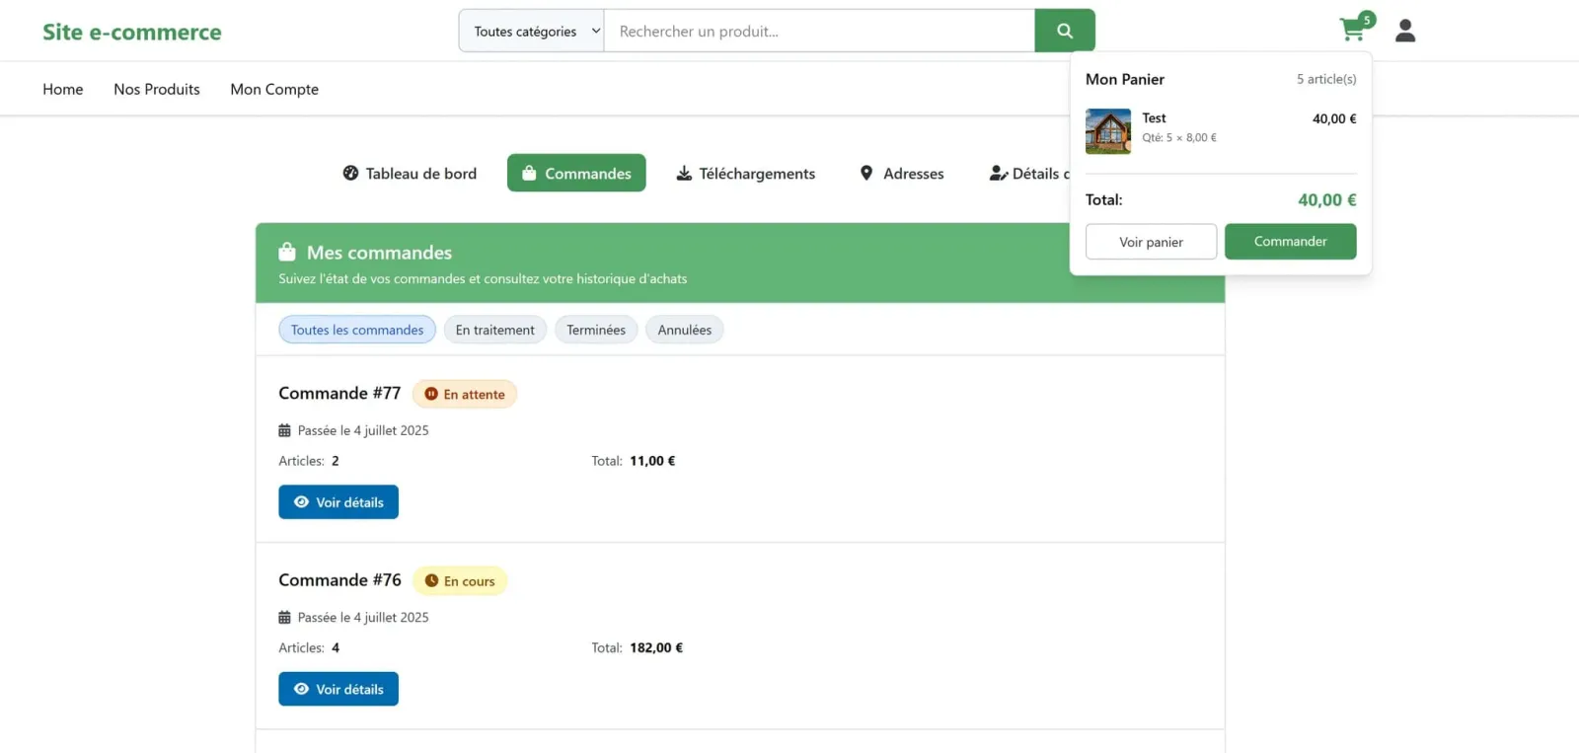Click the search magnifier button
1579x753 pixels.
coord(1065,31)
